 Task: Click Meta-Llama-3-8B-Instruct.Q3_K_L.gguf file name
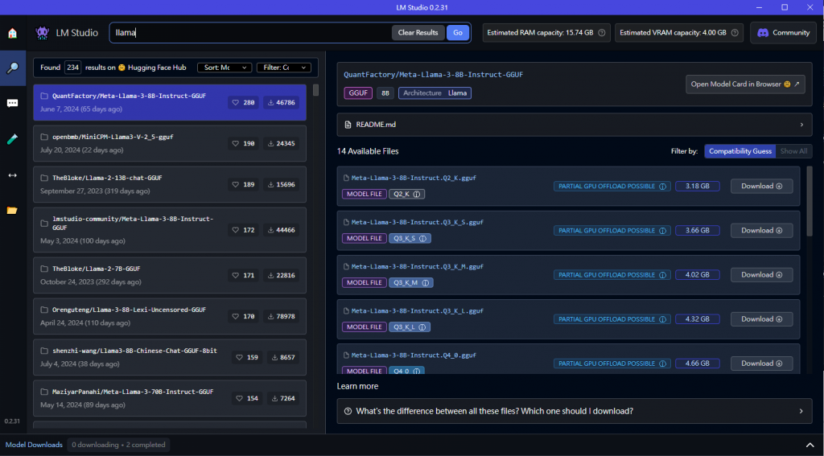pos(418,311)
